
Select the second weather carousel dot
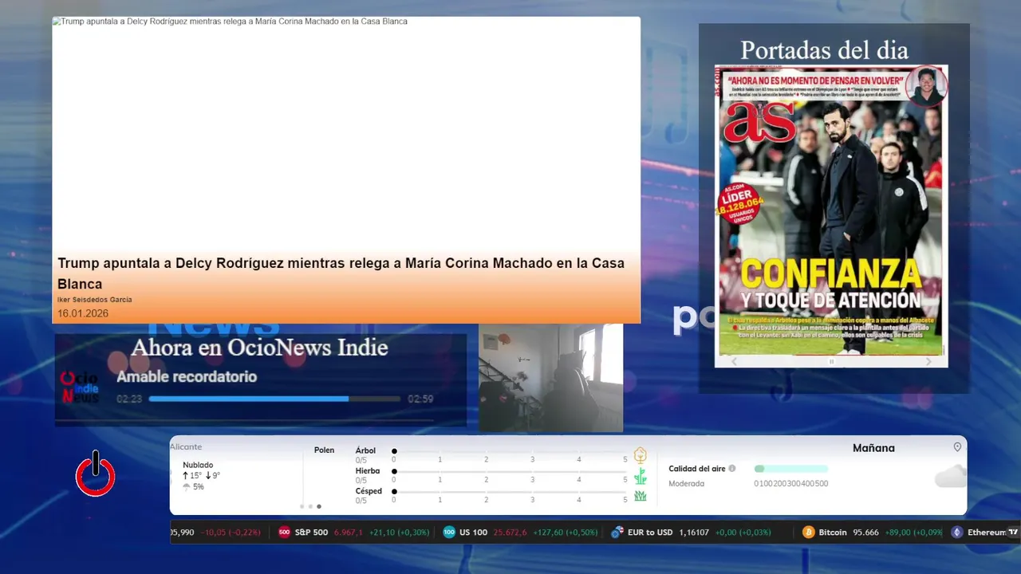coord(310,506)
